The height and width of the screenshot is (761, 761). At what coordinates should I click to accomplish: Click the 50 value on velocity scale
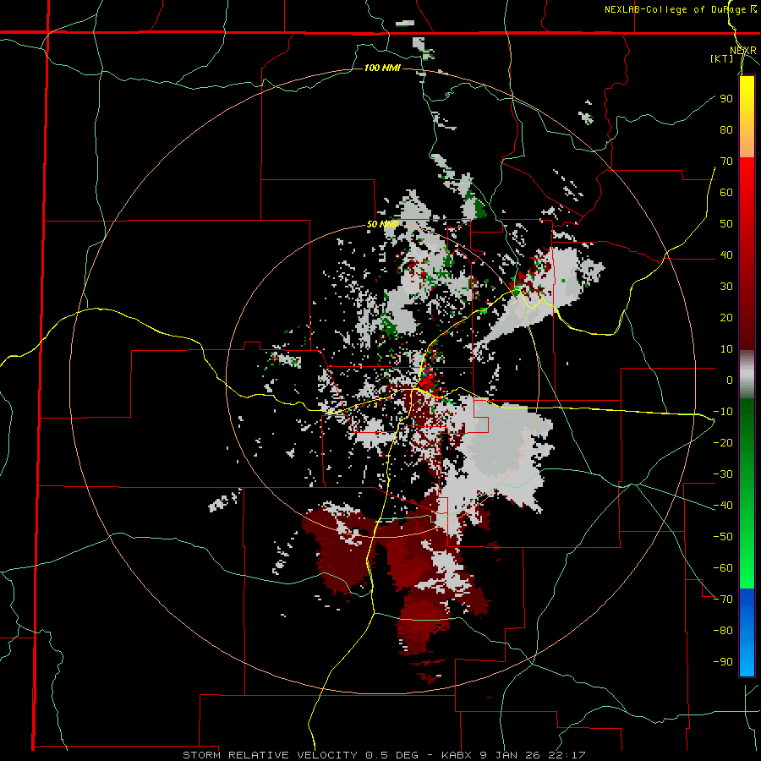pos(726,224)
